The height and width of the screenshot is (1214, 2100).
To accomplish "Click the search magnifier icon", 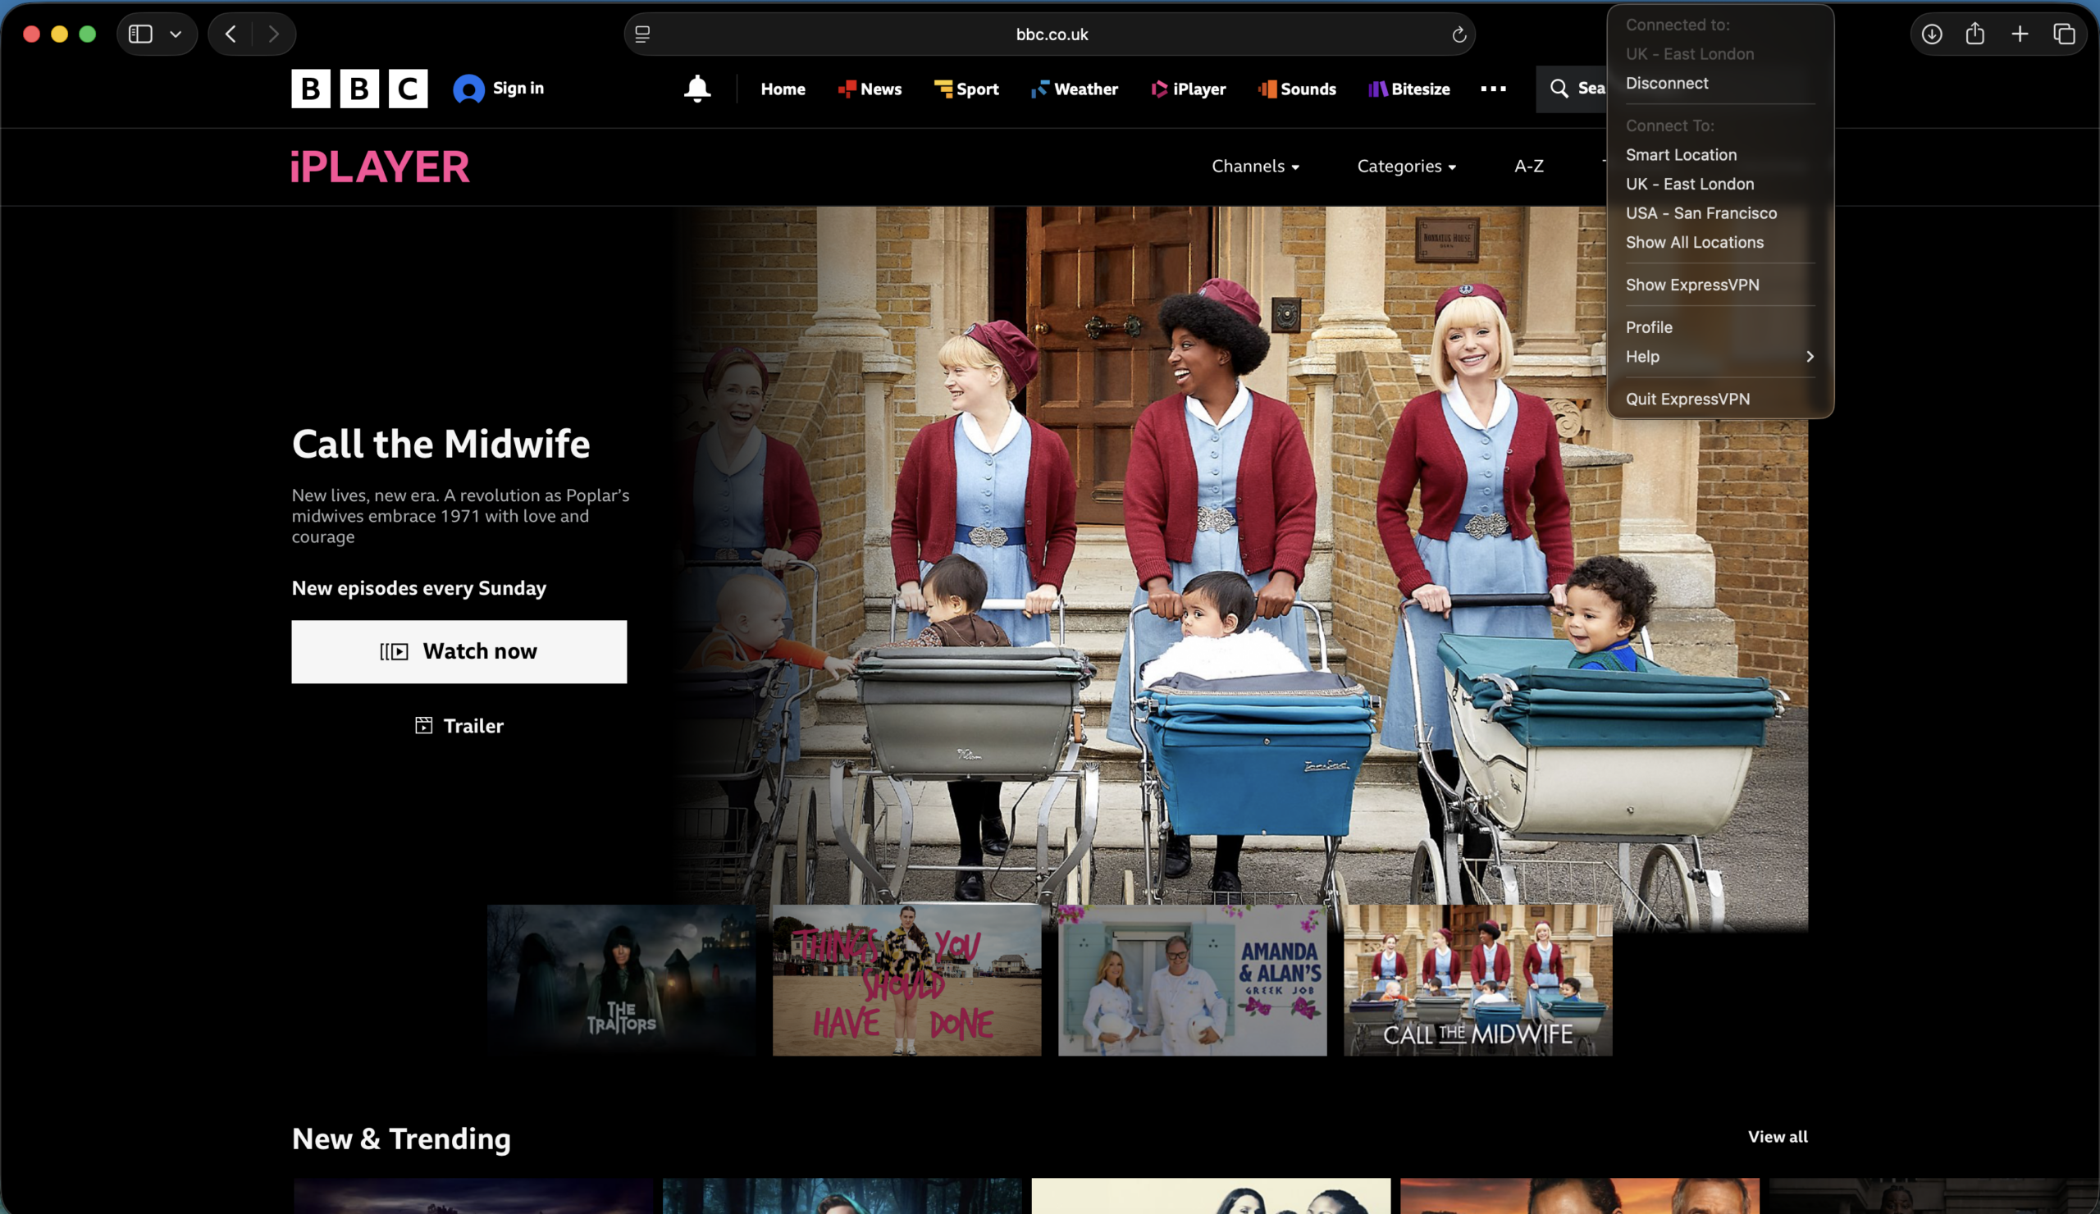I will coord(1559,89).
